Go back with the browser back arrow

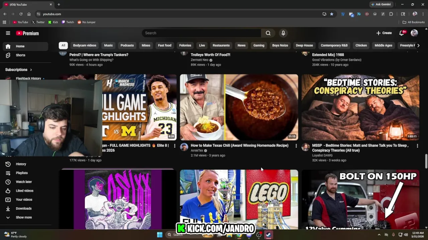(5, 14)
